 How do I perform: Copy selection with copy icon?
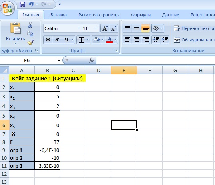pos(30,33)
